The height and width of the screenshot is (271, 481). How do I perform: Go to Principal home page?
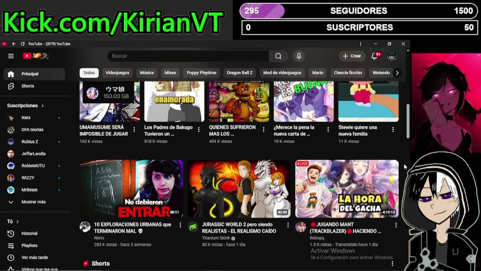35,74
